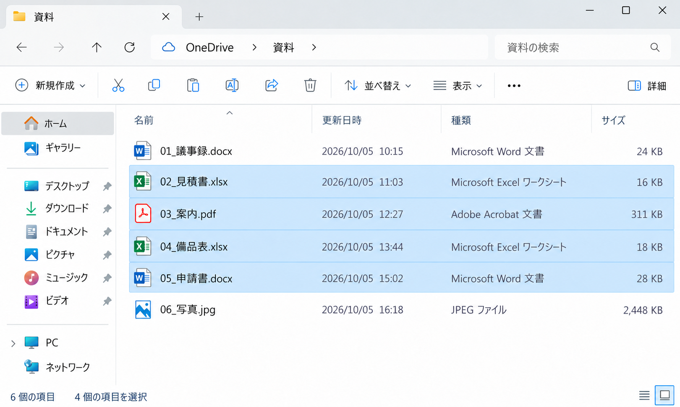Click 資料 in the breadcrumb path

pyautogui.click(x=283, y=47)
